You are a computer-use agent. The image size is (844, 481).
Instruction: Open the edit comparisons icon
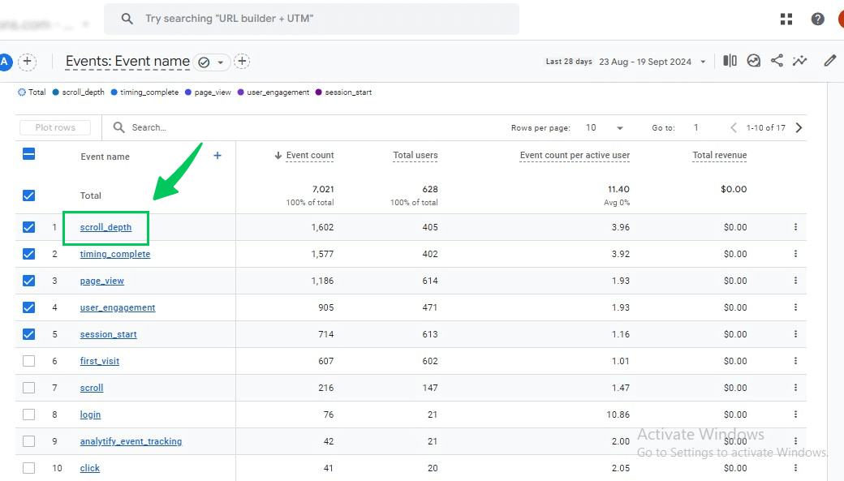(730, 61)
